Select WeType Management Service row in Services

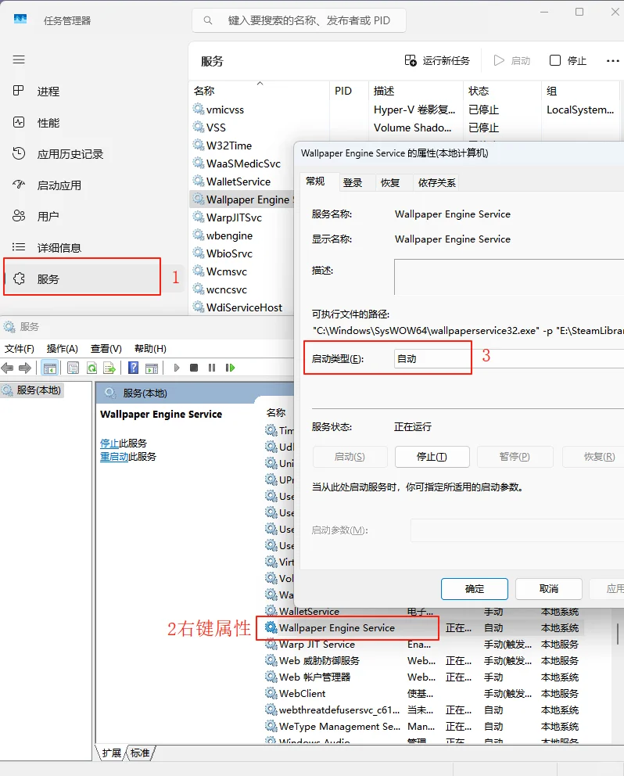424,726
